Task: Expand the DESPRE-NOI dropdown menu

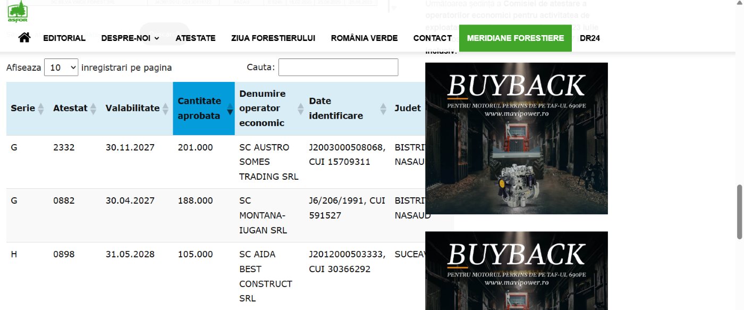Action: tap(130, 38)
